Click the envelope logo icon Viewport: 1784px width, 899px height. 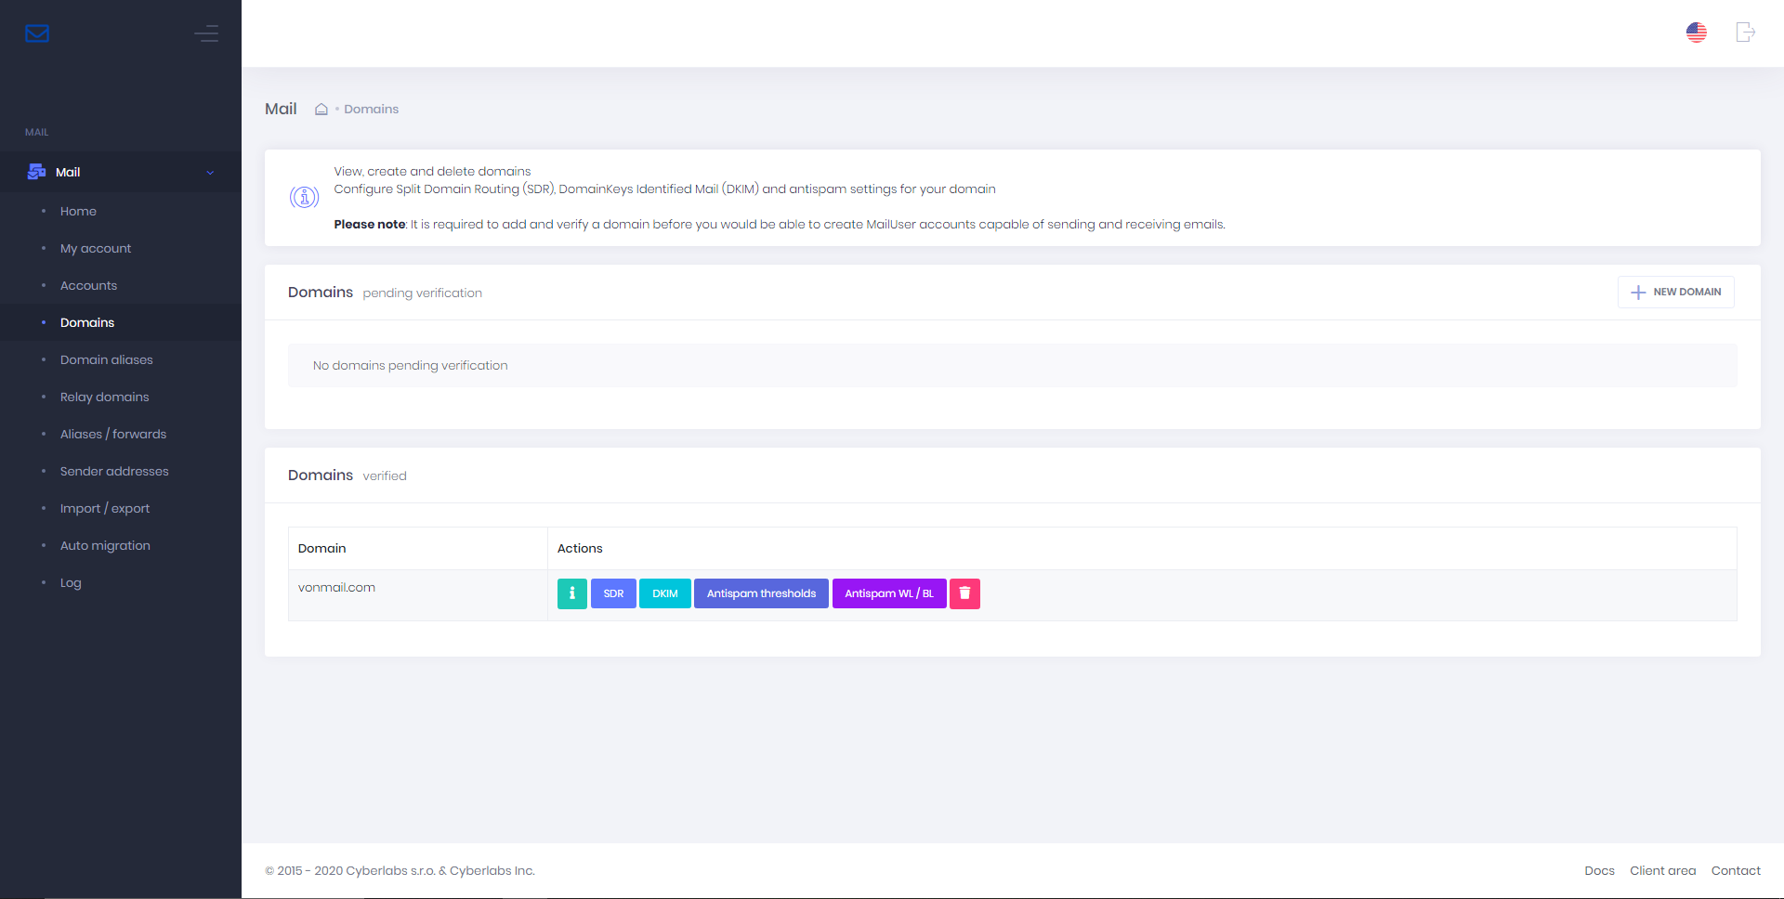(x=37, y=33)
